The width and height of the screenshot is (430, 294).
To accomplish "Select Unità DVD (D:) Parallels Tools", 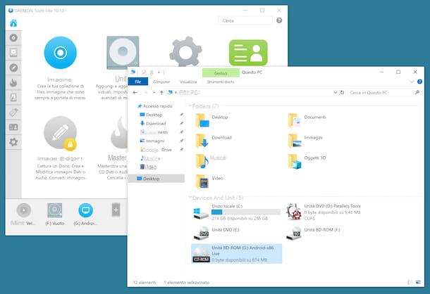I will coord(324,212).
